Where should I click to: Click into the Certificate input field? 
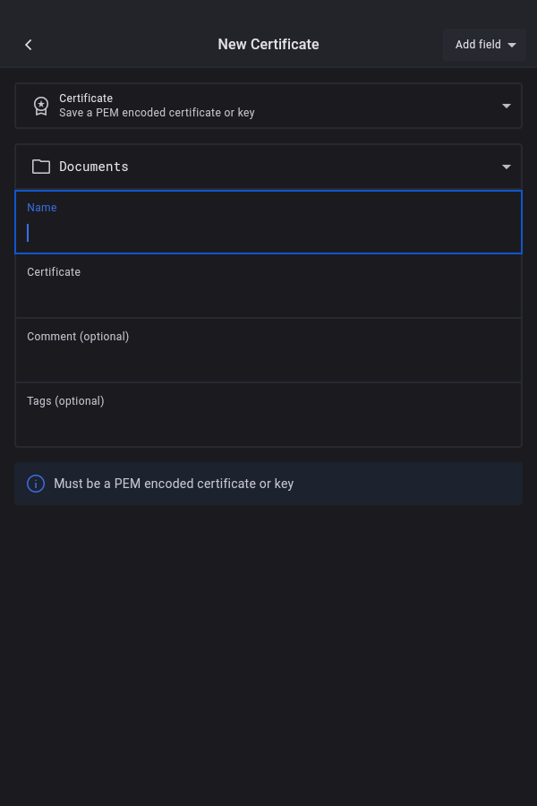(268, 297)
